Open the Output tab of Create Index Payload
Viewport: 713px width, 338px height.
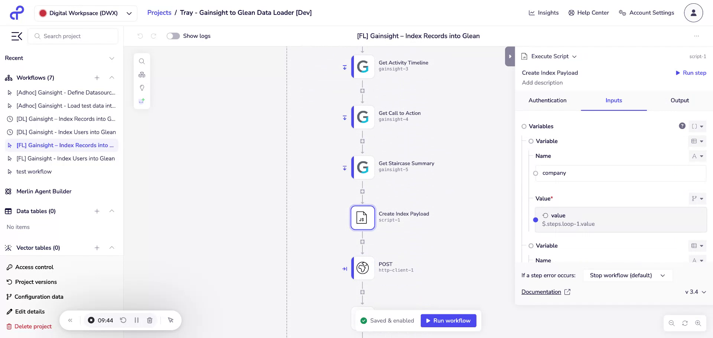tap(680, 100)
